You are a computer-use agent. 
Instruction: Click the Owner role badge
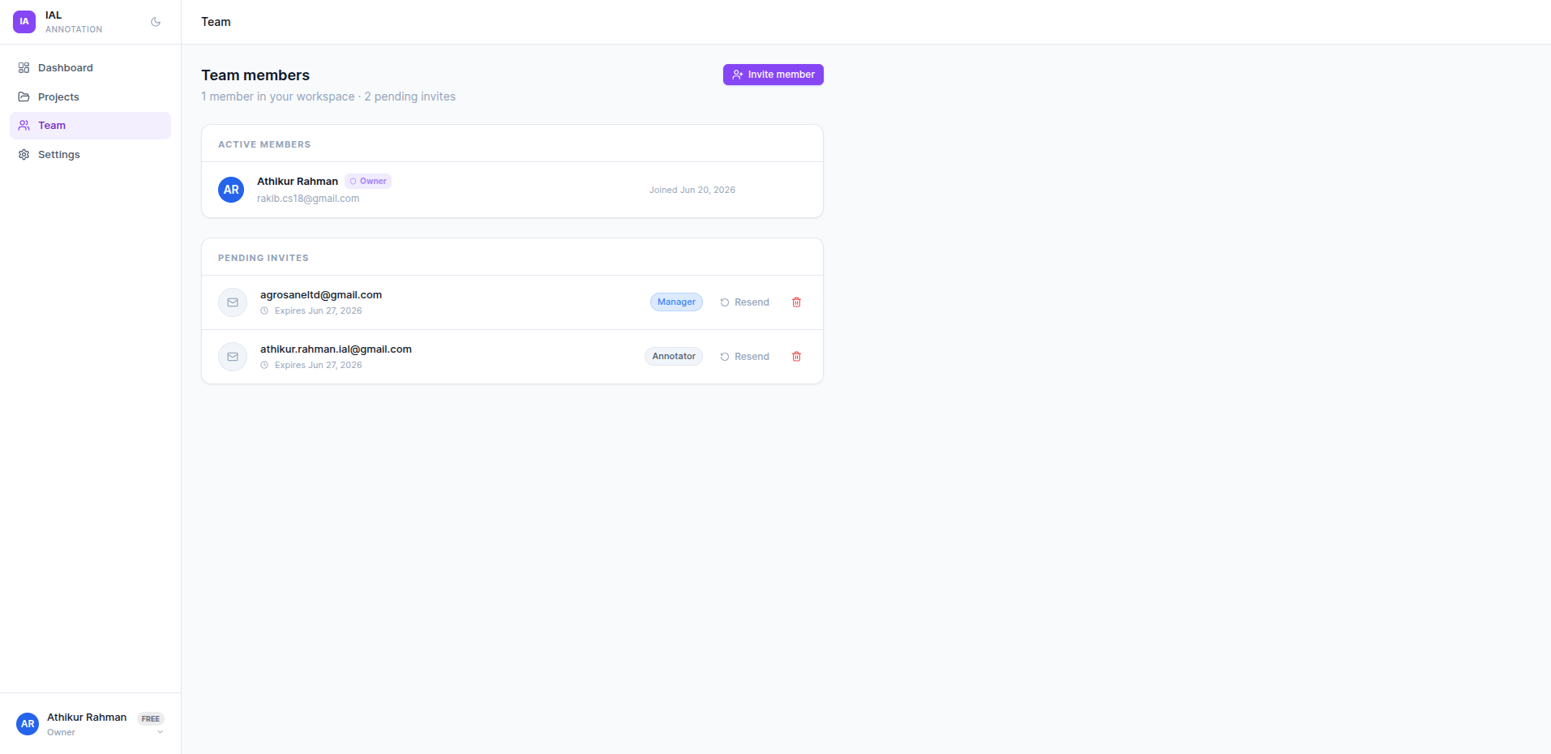pyautogui.click(x=368, y=182)
